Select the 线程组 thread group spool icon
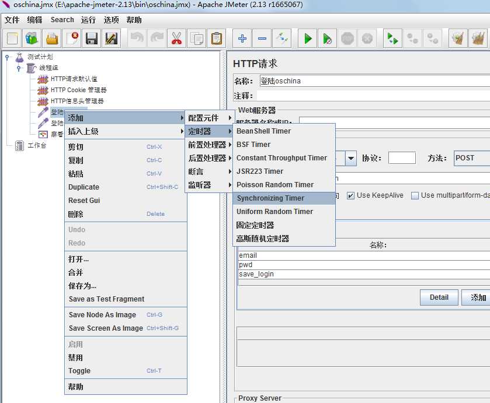This screenshot has width=490, height=403. point(31,68)
